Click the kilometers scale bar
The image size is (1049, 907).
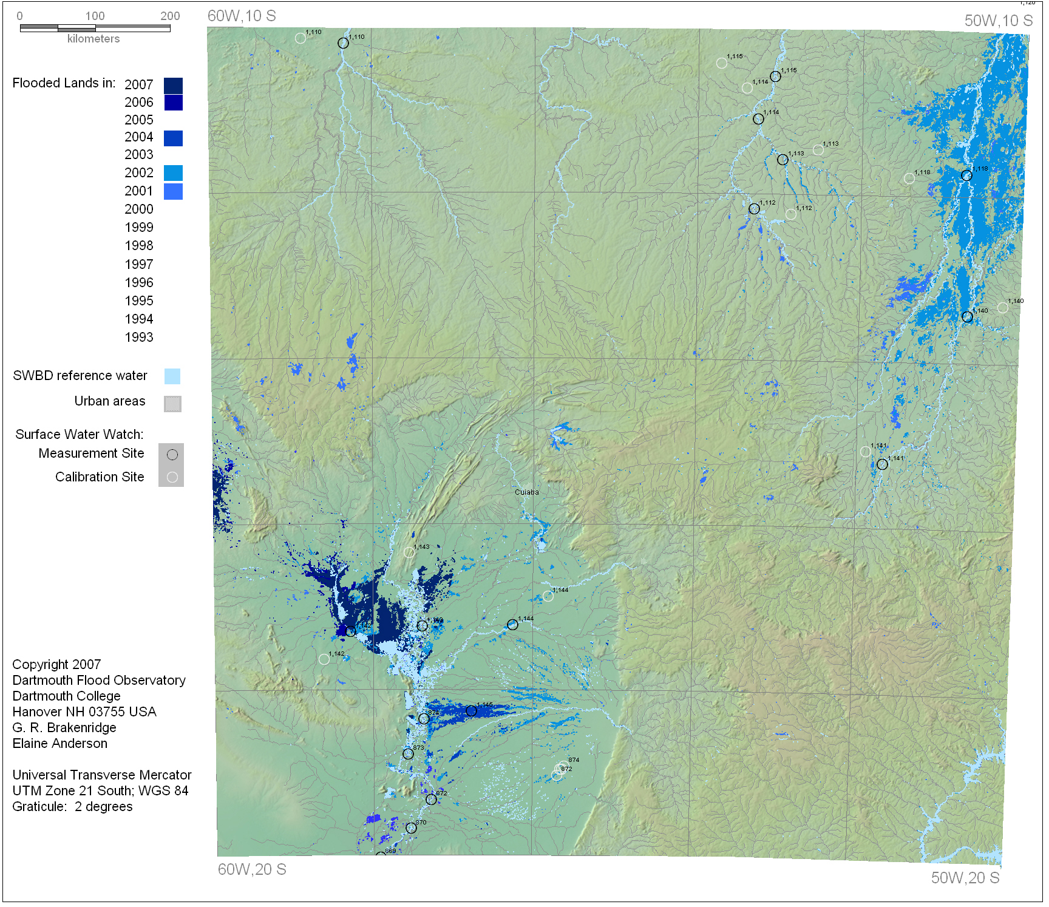(x=95, y=28)
